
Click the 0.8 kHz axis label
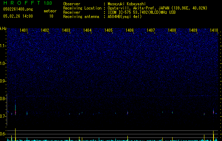3,99
